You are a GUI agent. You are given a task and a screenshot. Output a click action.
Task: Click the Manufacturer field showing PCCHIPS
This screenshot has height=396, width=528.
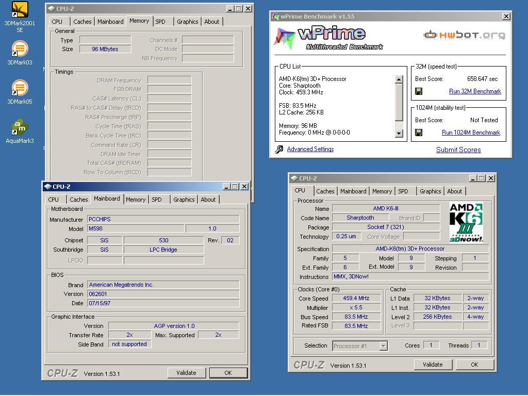163,219
